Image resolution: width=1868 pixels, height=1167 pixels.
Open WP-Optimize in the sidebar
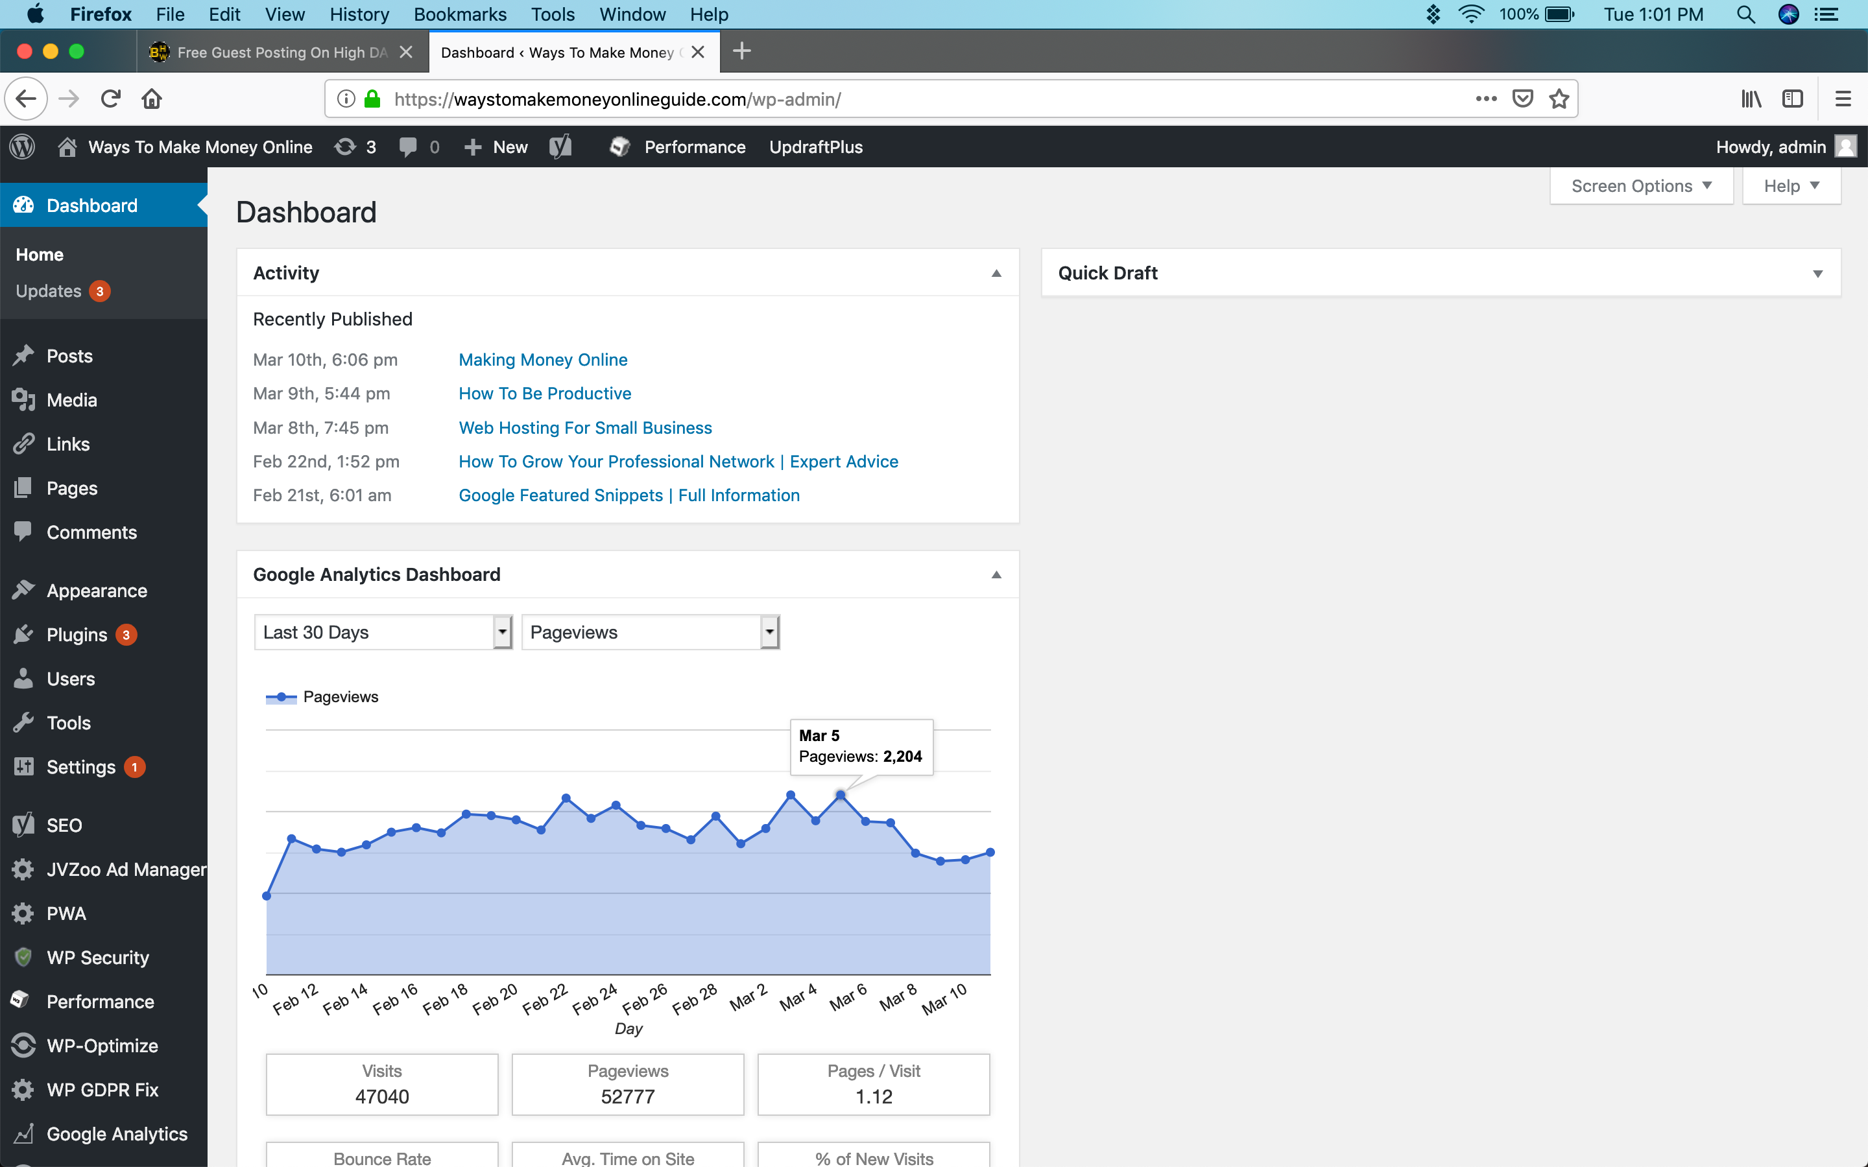pos(103,1045)
